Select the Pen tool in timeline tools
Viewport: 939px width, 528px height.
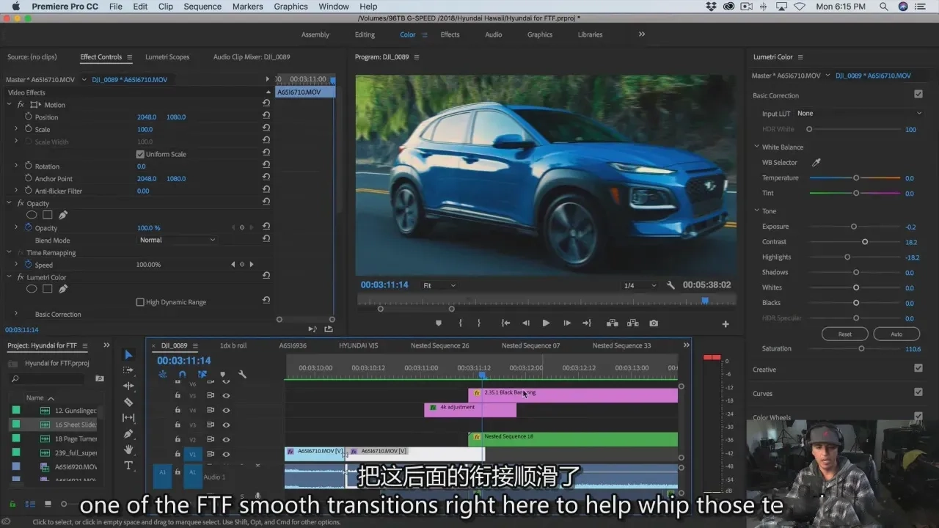[x=128, y=434]
